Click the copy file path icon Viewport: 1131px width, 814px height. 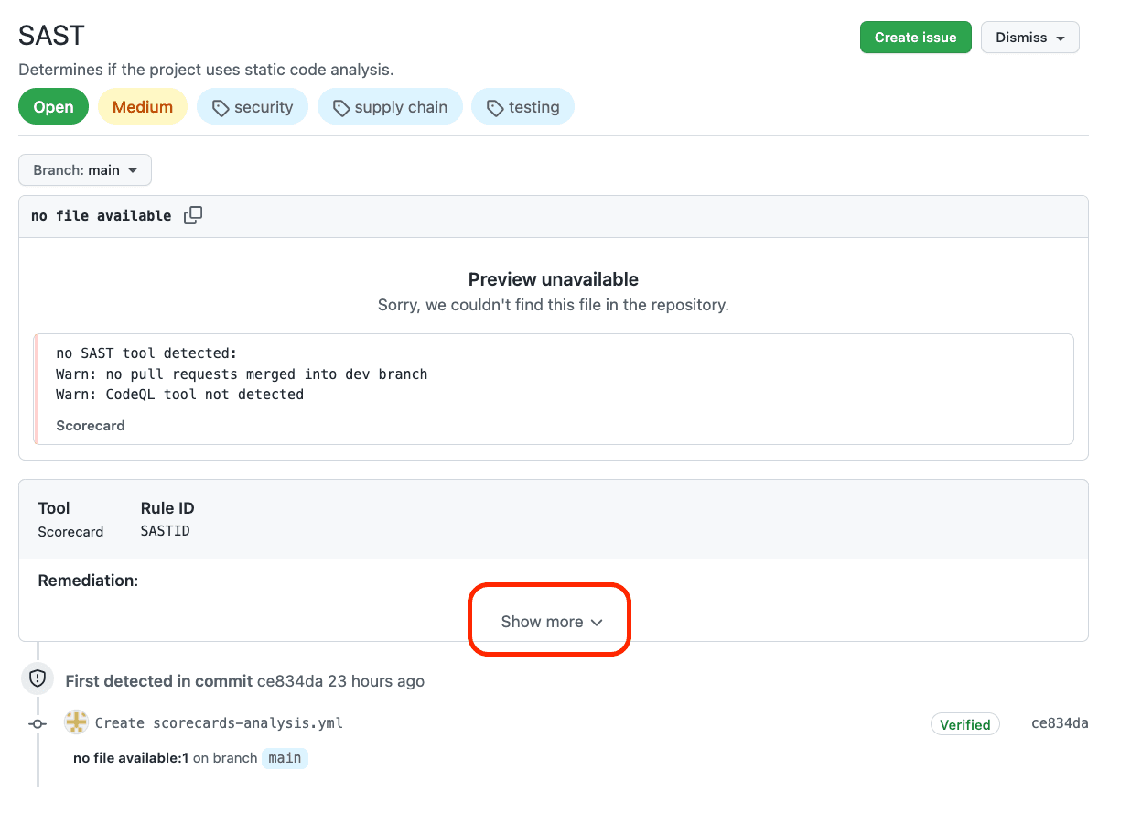193,214
